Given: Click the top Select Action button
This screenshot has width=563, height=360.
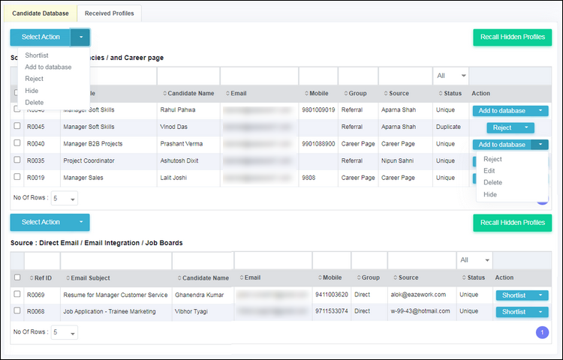Looking at the screenshot, I should click(41, 37).
